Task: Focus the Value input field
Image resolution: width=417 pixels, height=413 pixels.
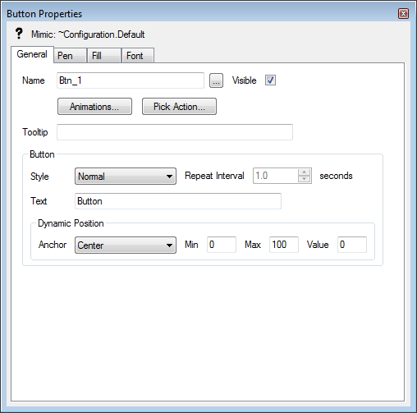Action: pyautogui.click(x=352, y=245)
